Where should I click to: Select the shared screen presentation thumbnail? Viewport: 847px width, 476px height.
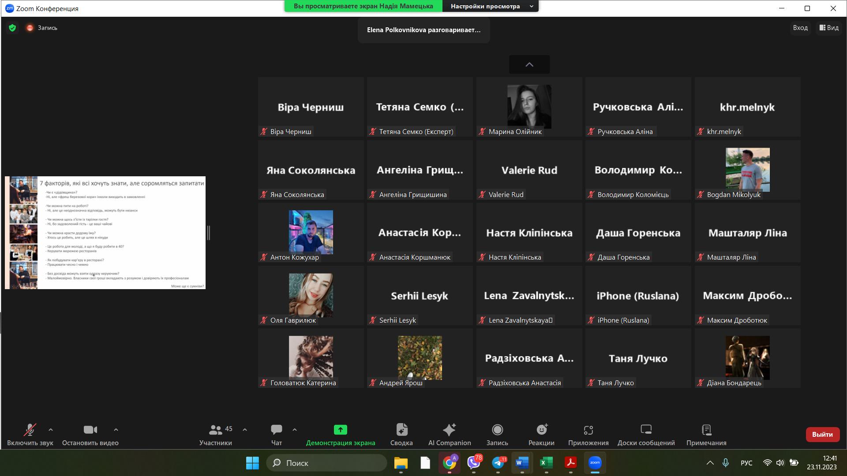[x=105, y=233]
